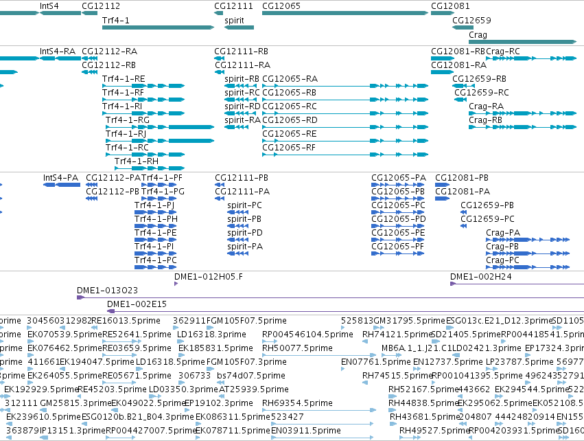Select transcript CG12081-RB

click(x=458, y=52)
